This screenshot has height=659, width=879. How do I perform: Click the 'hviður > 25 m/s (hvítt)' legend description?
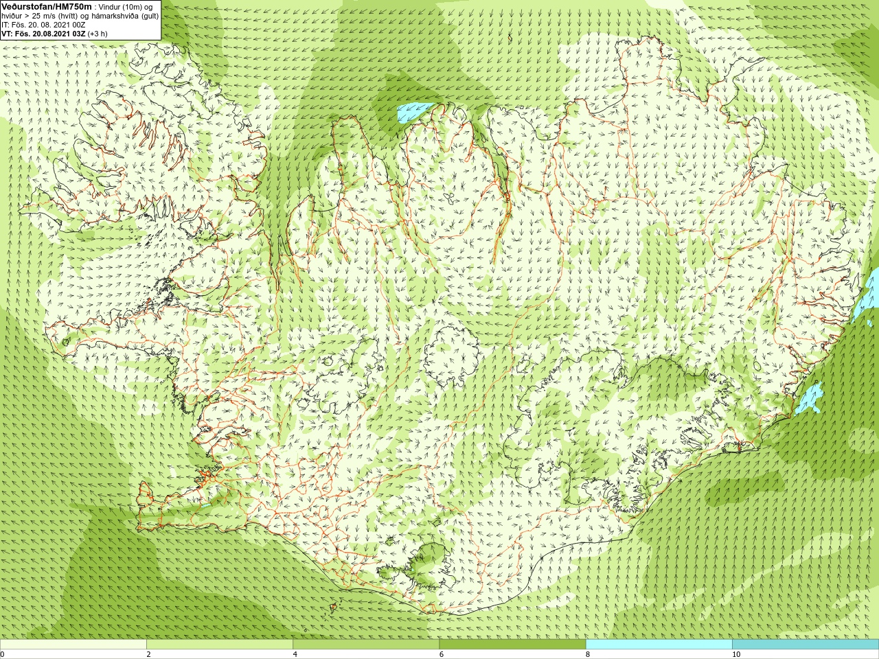click(40, 16)
